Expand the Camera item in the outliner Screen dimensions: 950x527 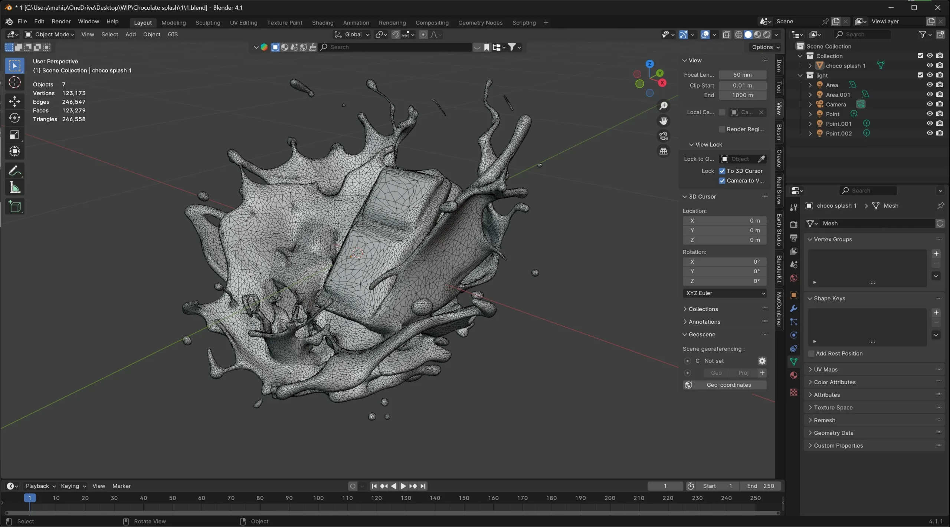point(810,104)
